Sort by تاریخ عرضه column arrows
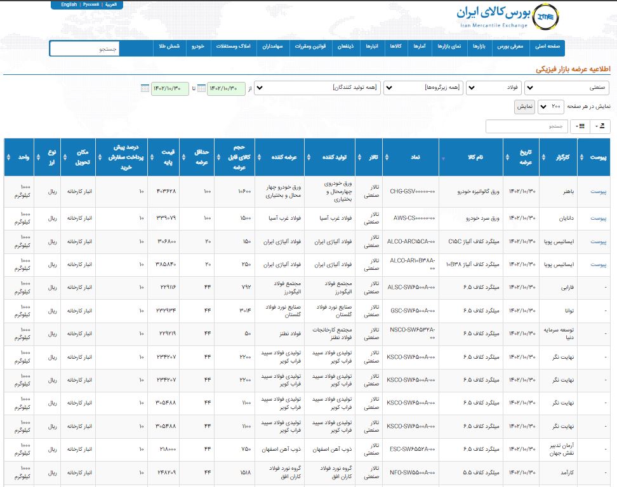 [x=507, y=157]
